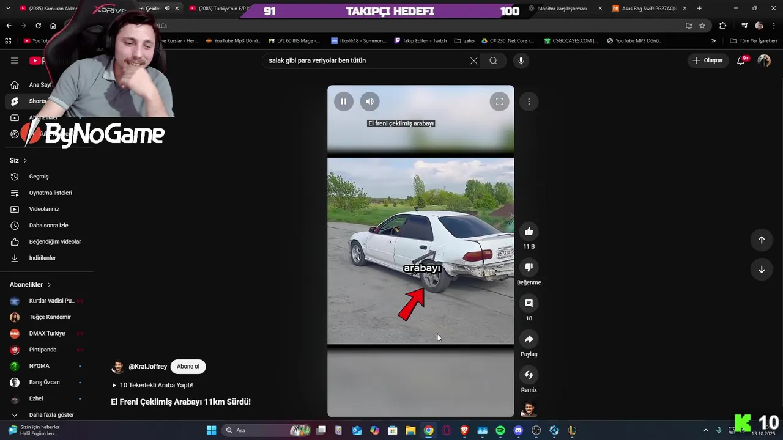The width and height of the screenshot is (783, 440).
Task: Open the YouTube account avatar menu
Action: click(x=764, y=61)
